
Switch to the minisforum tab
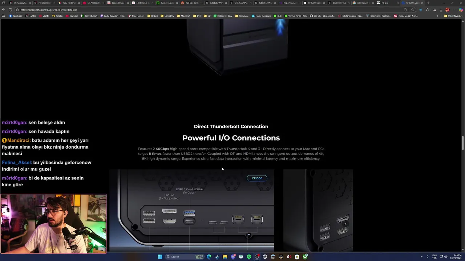[x=363, y=3]
